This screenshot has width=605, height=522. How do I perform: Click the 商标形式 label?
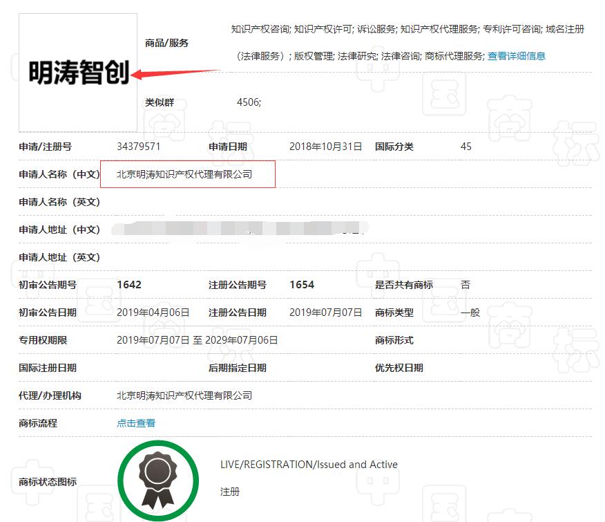394,340
